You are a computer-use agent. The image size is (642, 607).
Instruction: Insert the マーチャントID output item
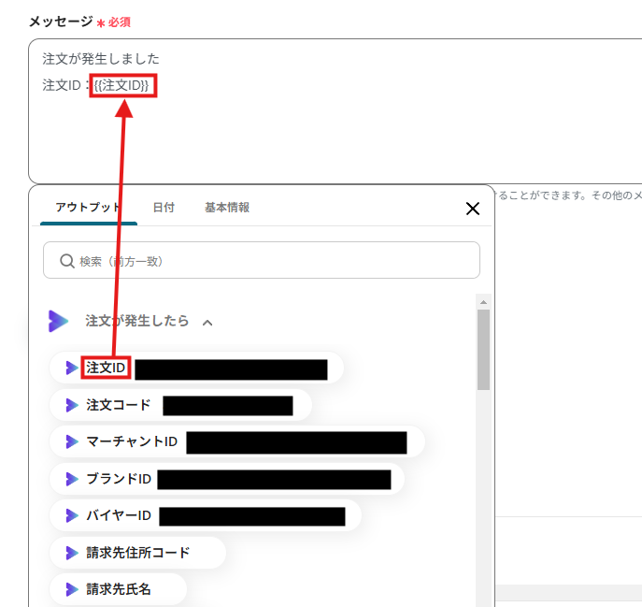point(237,441)
